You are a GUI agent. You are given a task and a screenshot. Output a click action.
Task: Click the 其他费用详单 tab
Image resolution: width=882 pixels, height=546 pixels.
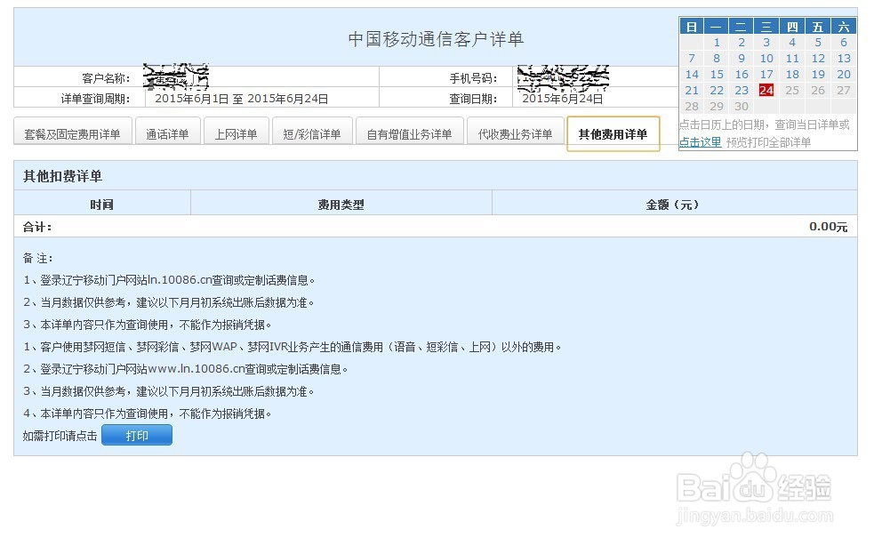[x=613, y=133]
